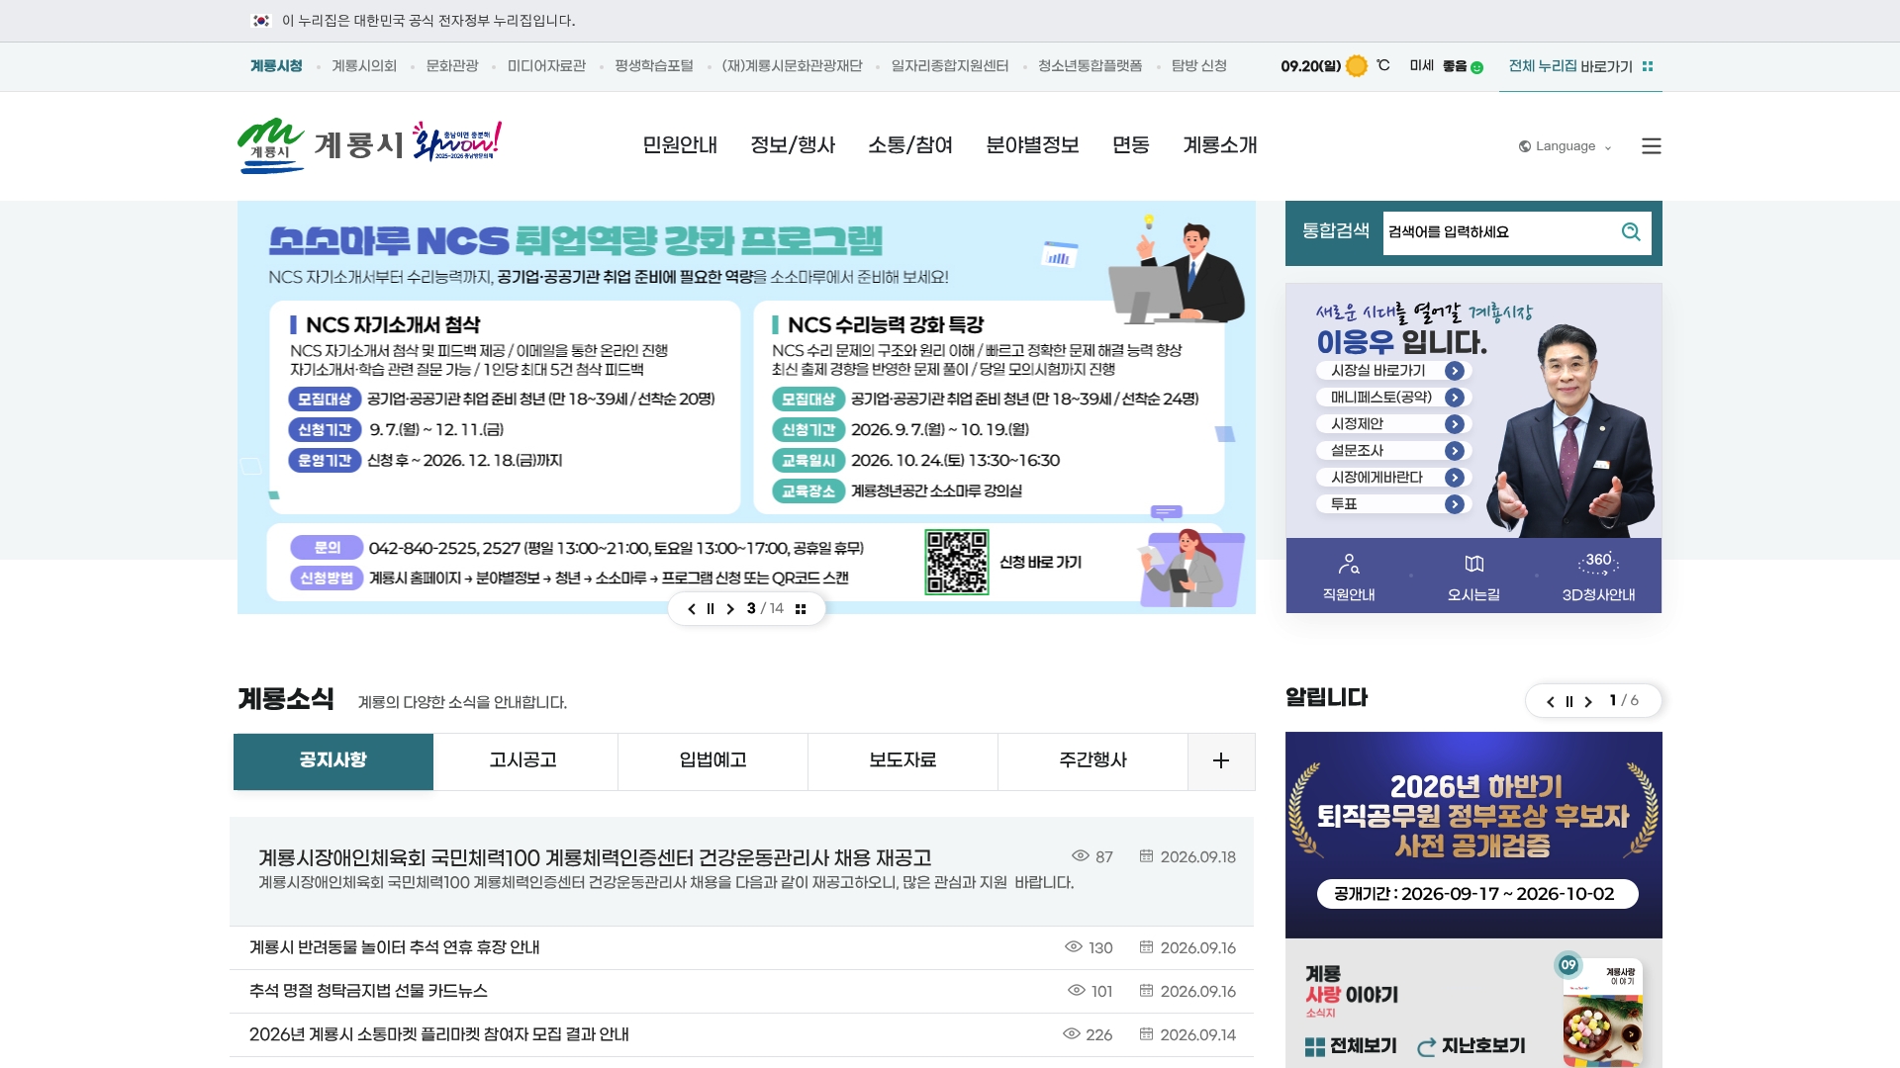1900x1068 pixels.
Task: Pause the 알립니다 notice rotation
Action: click(1569, 702)
